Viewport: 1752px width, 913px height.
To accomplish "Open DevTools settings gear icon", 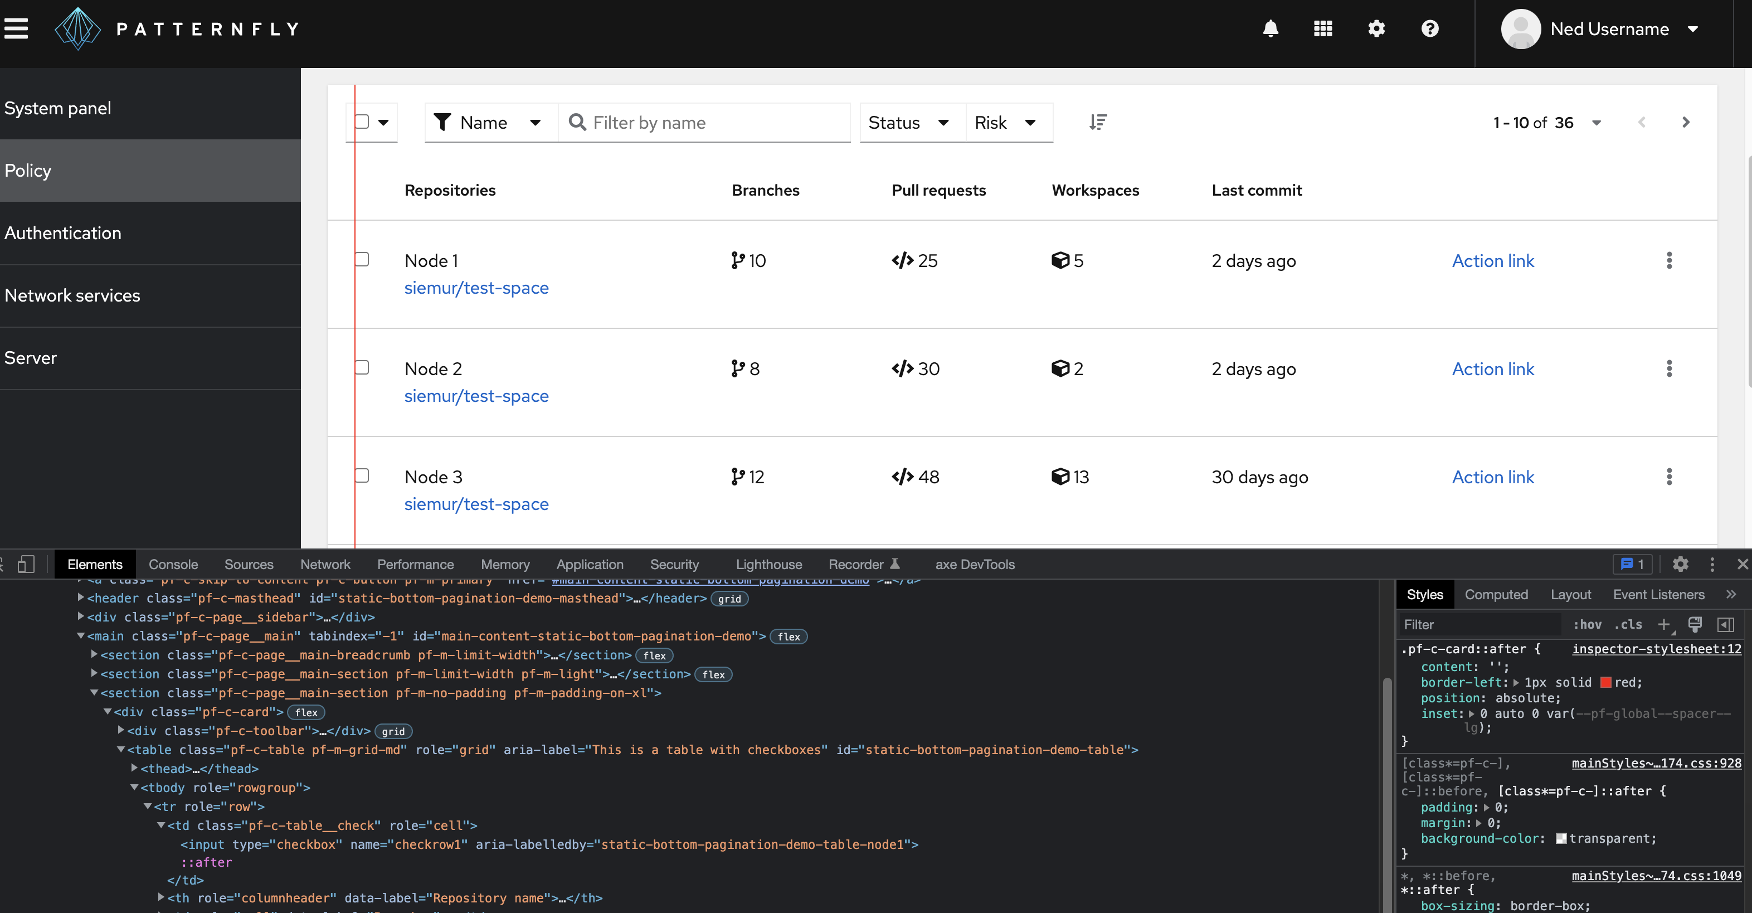I will (x=1681, y=564).
